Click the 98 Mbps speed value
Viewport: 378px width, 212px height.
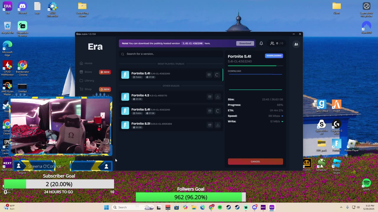274,116
